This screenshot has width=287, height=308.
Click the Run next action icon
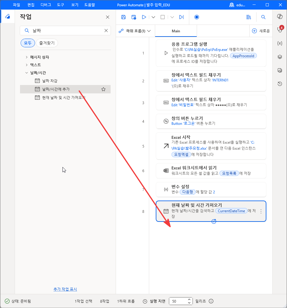tap(181, 17)
